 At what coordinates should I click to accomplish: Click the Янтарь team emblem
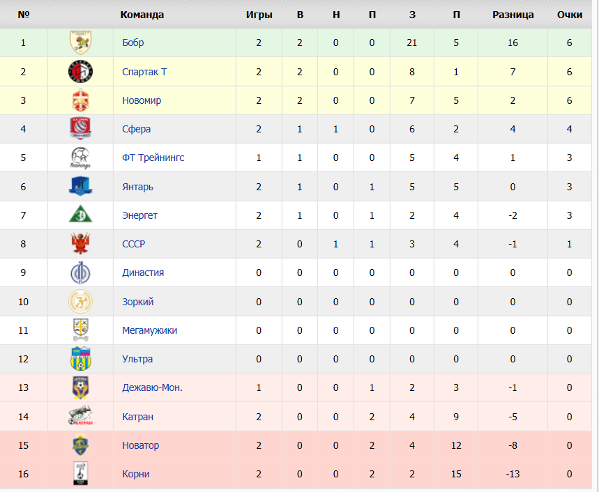(x=81, y=187)
